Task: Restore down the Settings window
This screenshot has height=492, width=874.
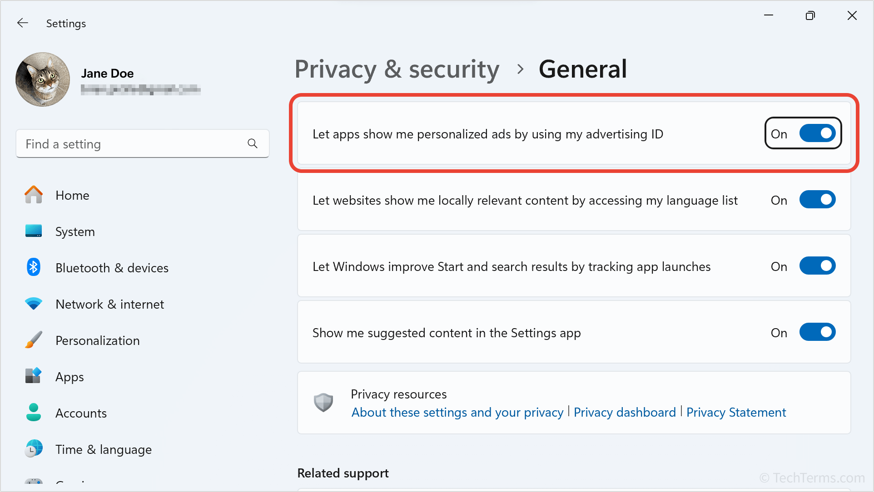Action: tap(810, 15)
